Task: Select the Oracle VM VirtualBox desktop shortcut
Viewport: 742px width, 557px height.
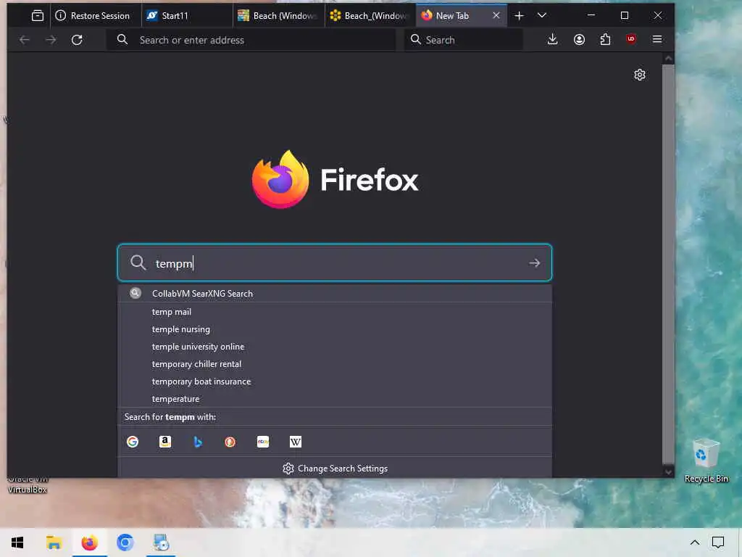Action: click(x=27, y=484)
